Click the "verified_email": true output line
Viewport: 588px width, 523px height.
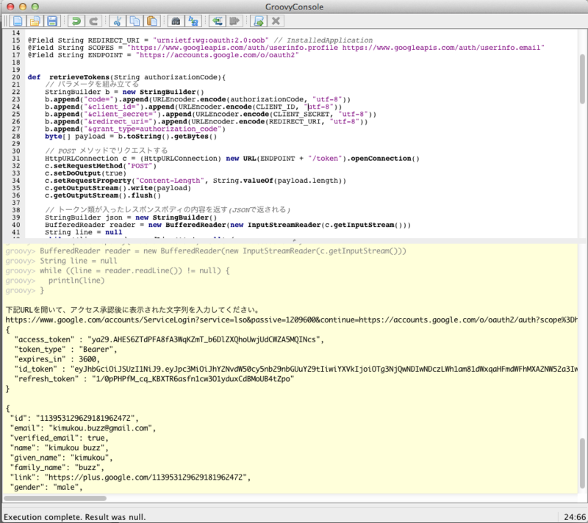click(x=60, y=438)
